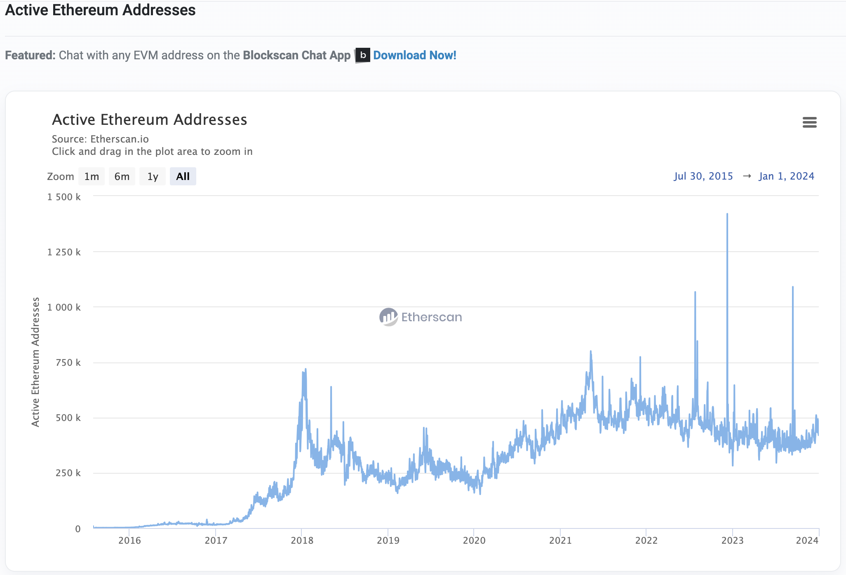Set zoom range to 1m
Screen dimensions: 846x575
tap(92, 177)
